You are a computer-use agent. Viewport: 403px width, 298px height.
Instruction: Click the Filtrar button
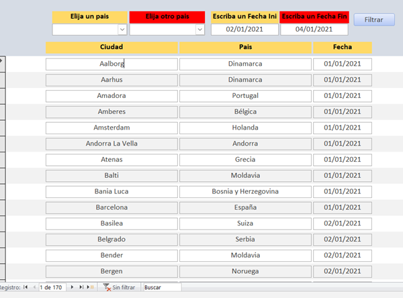(374, 19)
